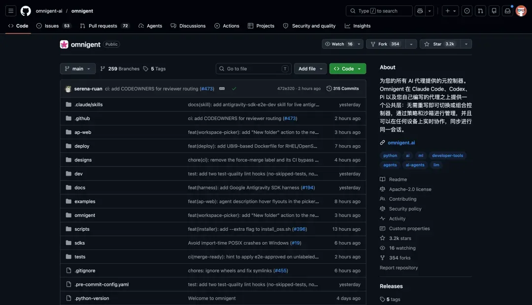Click the Go to file field

pos(254,68)
